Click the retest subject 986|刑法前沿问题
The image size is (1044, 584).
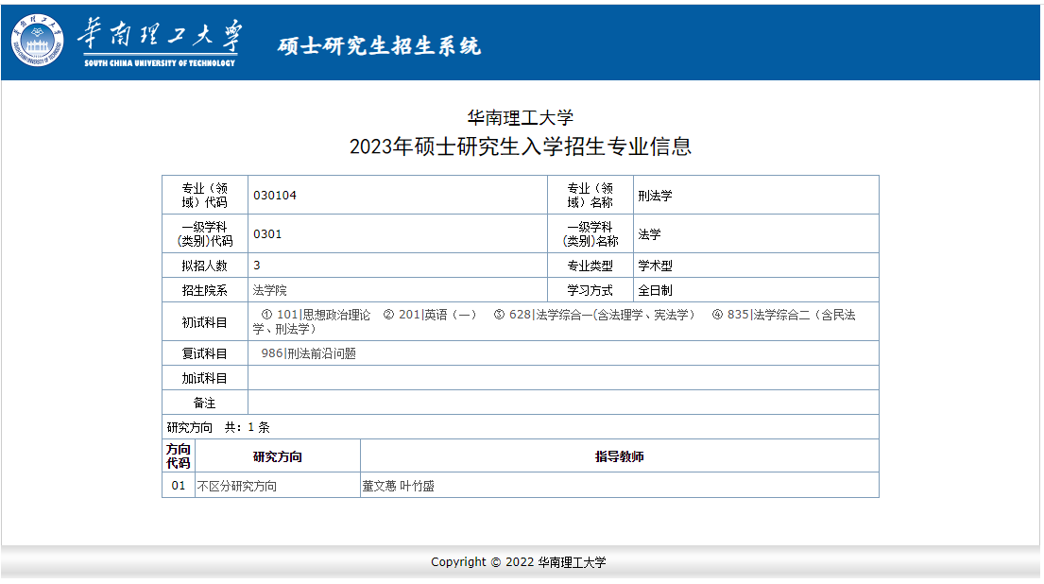pos(308,352)
